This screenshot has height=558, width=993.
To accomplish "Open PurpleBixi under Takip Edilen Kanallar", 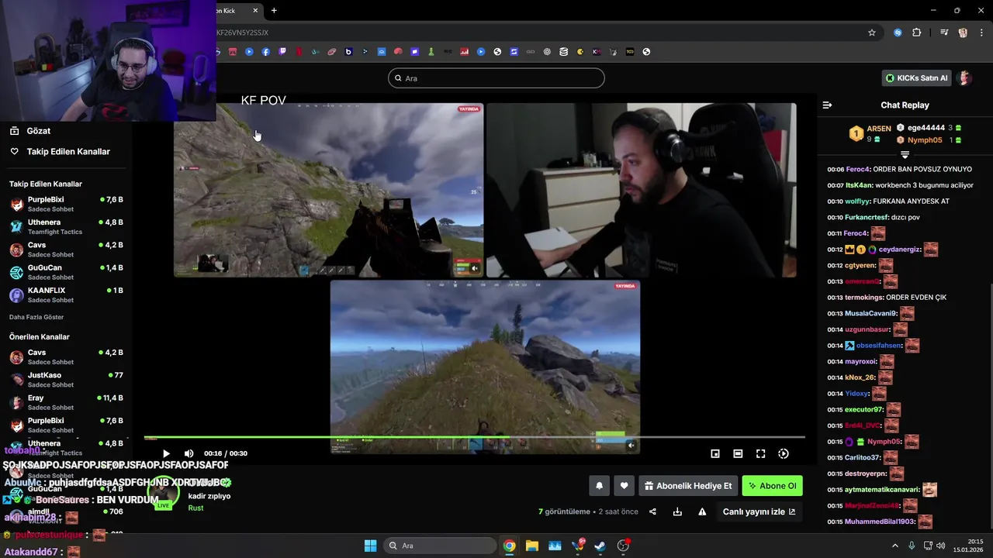I will point(66,205).
